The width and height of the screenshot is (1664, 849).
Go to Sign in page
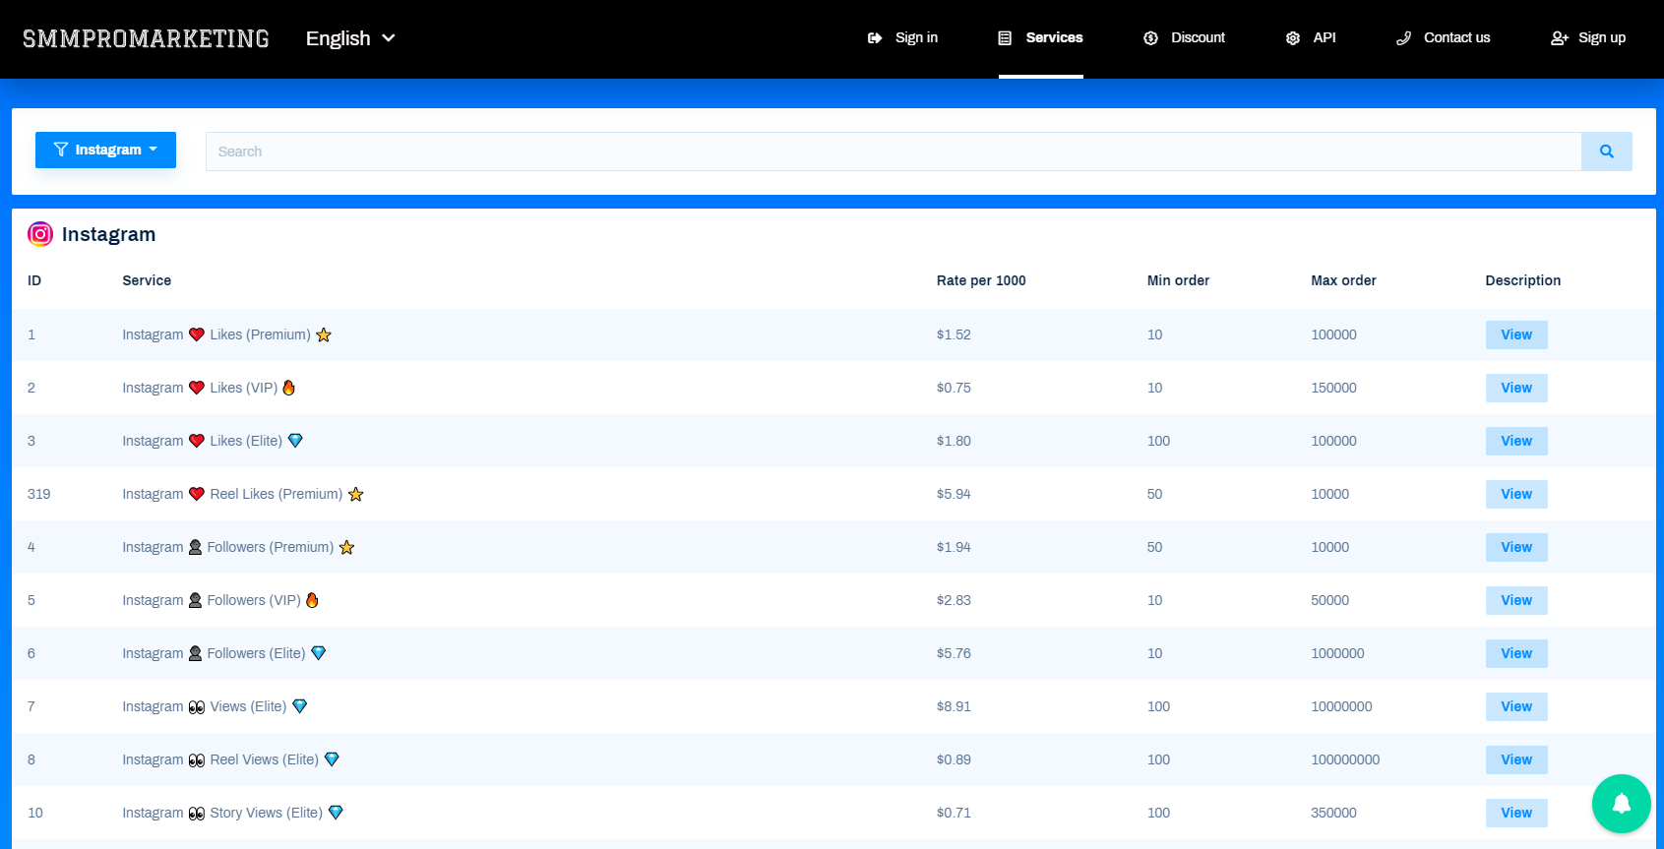click(902, 38)
